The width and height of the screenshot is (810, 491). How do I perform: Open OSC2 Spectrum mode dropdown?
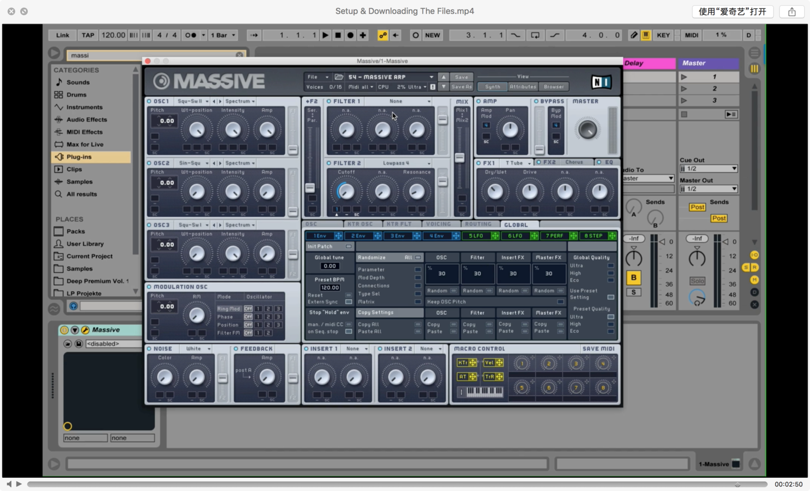click(240, 163)
